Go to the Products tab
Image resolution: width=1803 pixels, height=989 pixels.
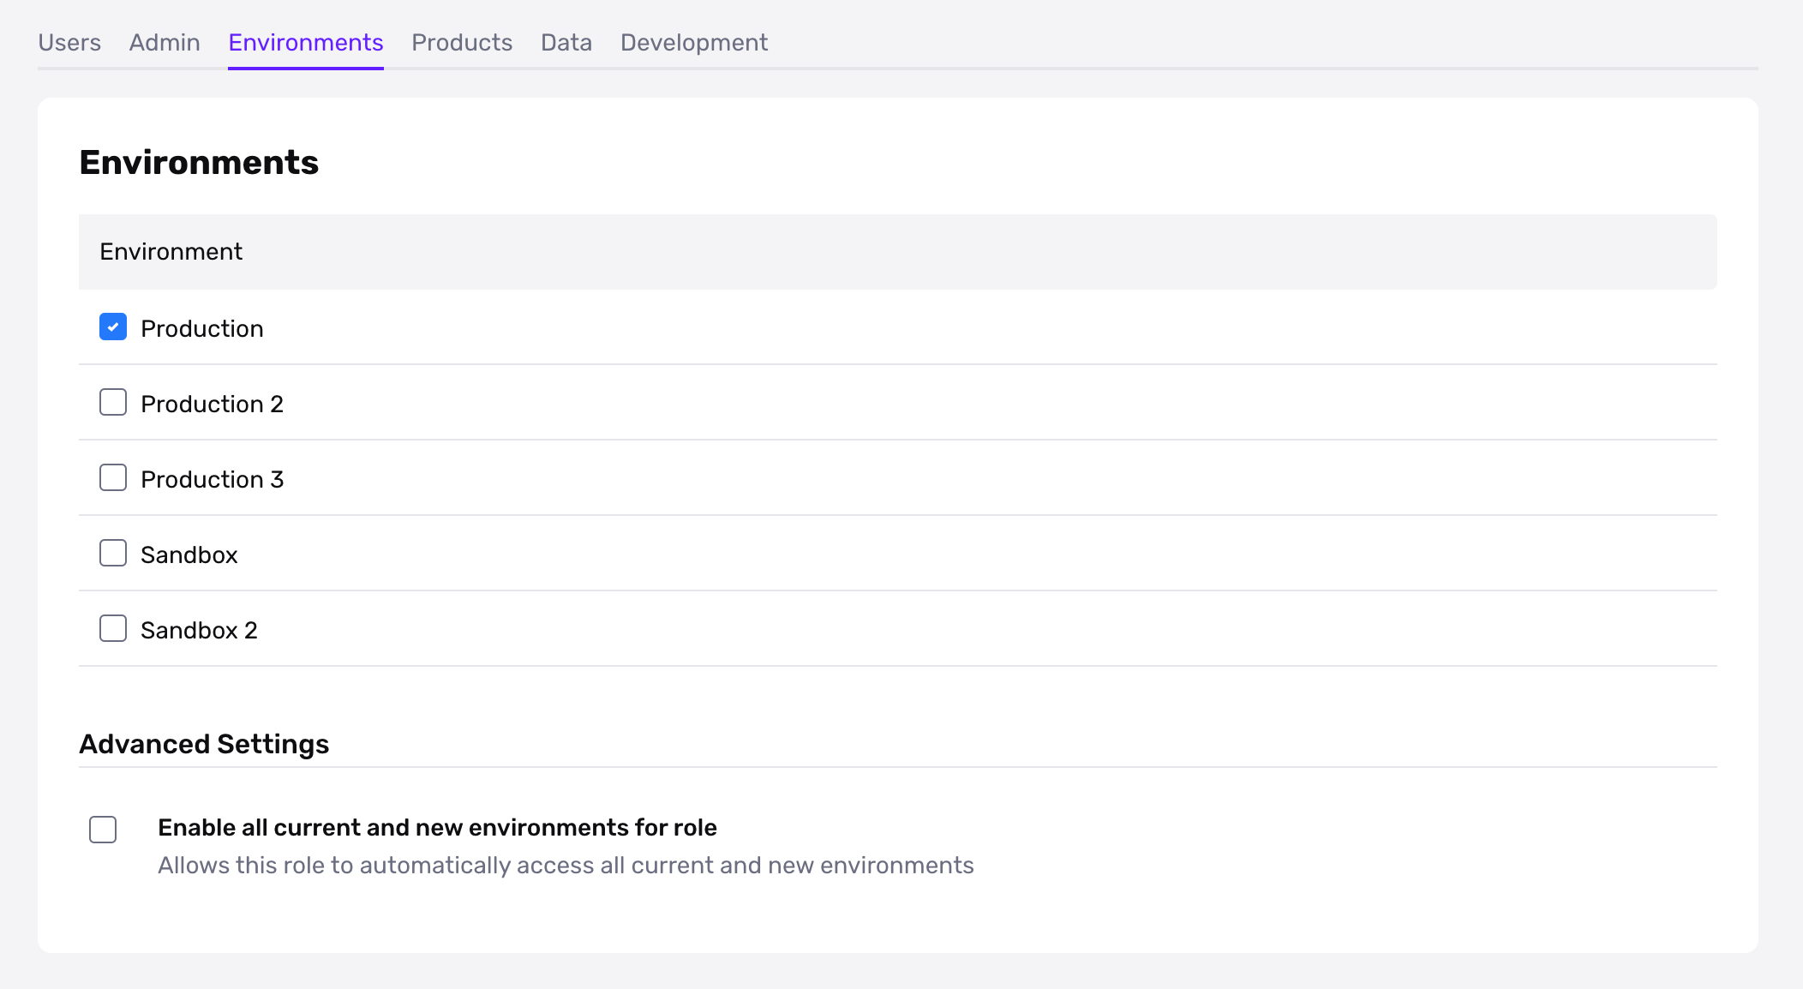pyautogui.click(x=462, y=43)
